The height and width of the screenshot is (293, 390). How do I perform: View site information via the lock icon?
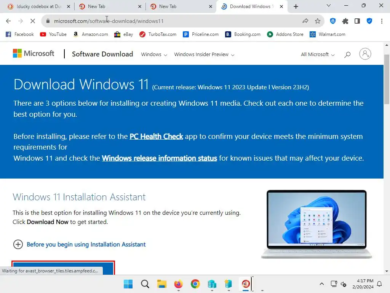coord(48,21)
